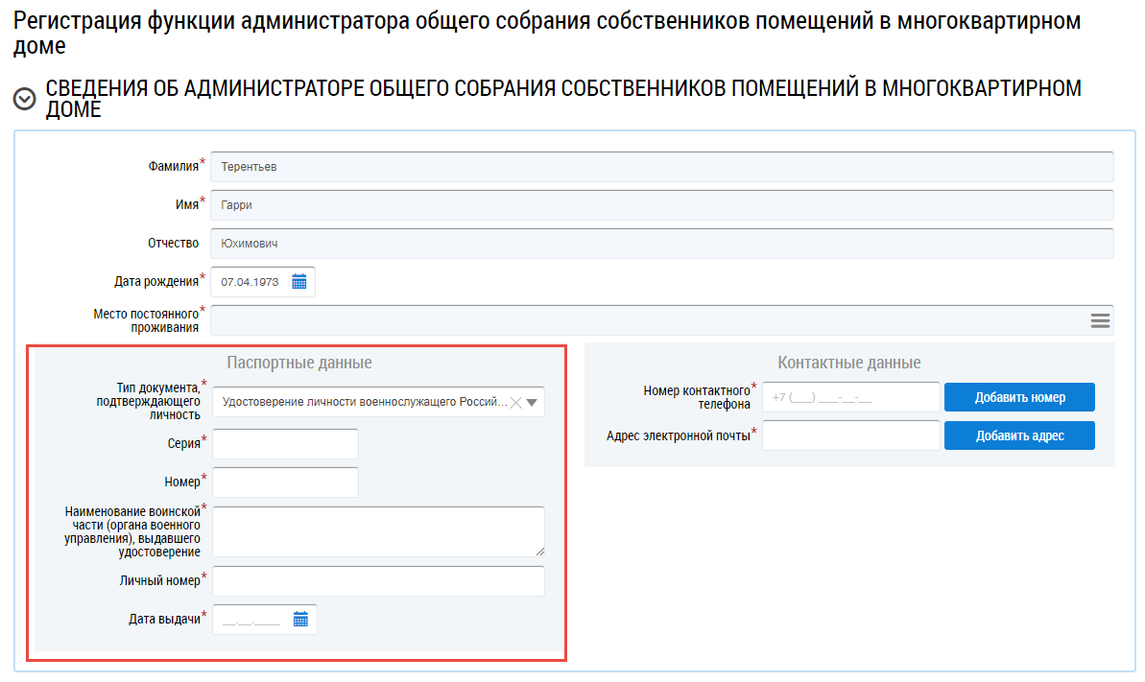Image resolution: width=1145 pixels, height=682 pixels.
Task: Click the "Фамилия" field containing Терентьев
Action: (x=661, y=167)
